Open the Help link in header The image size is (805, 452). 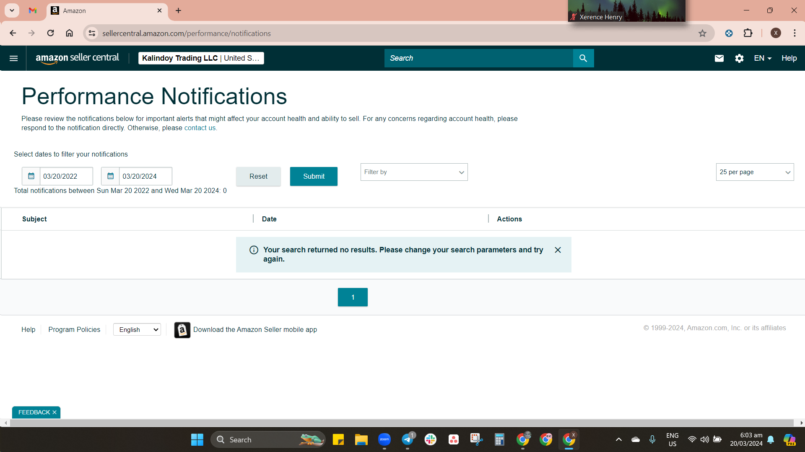(x=789, y=58)
